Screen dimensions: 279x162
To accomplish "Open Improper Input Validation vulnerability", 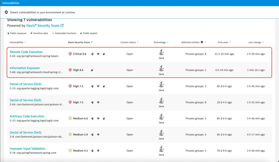I will [x=28, y=149].
